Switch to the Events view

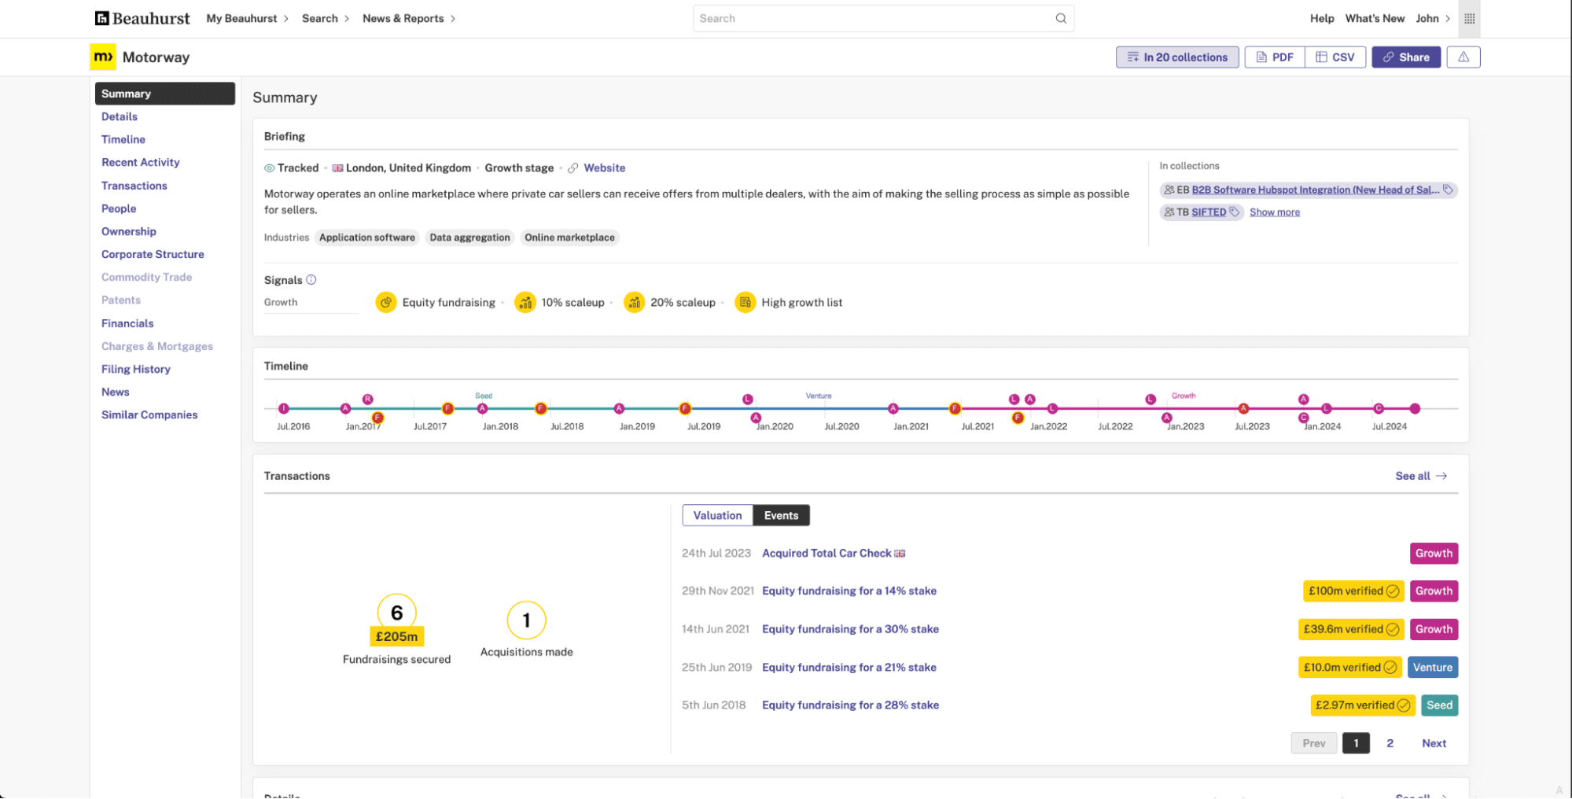[781, 515]
